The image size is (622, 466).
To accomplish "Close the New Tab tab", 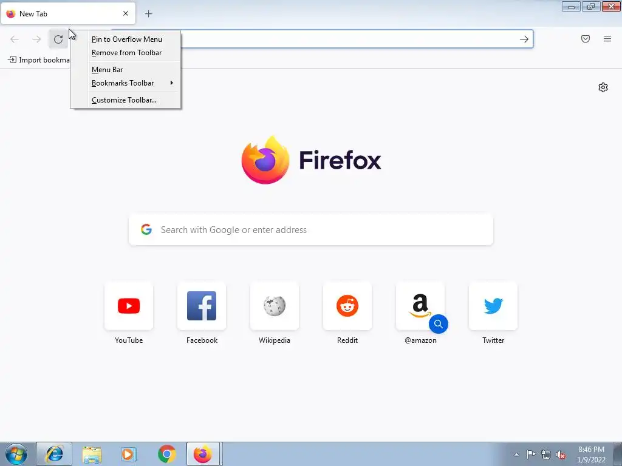I will click(x=126, y=13).
